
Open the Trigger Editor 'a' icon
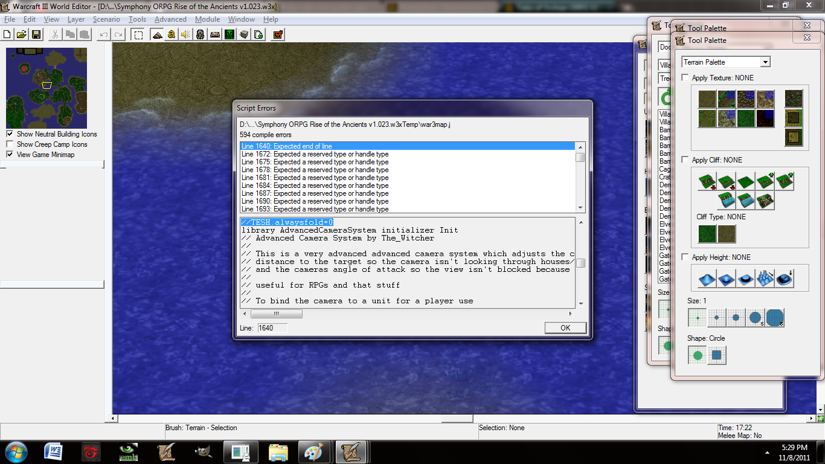pyautogui.click(x=172, y=34)
